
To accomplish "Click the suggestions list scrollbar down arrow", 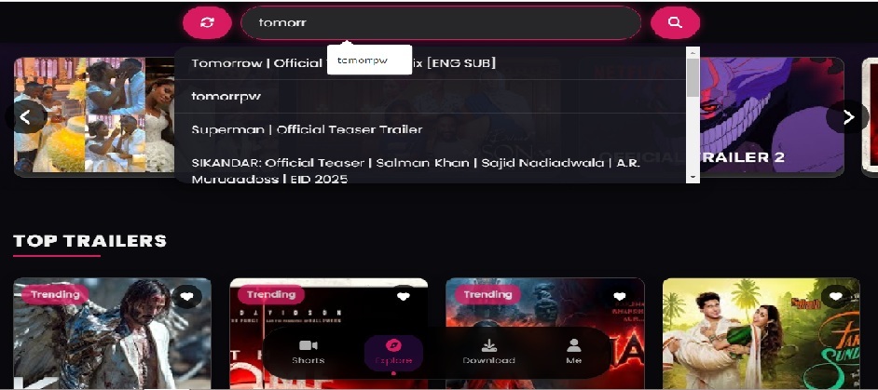I will click(x=693, y=178).
